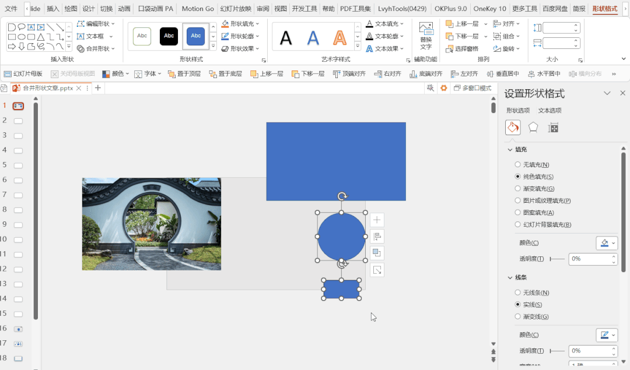The image size is (630, 370).
Task: Switch to Text Options (文本选项) tab
Action: (549, 110)
